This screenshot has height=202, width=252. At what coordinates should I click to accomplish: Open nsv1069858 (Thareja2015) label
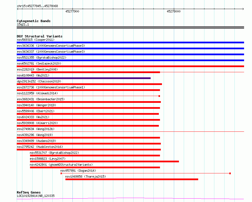point(86,177)
